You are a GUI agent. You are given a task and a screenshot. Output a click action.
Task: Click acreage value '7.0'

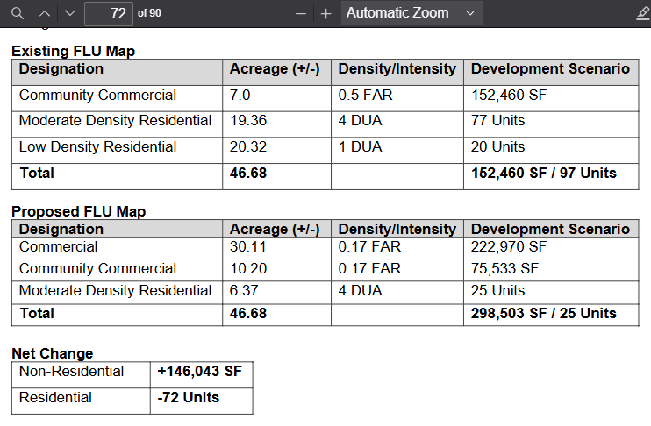(x=240, y=95)
